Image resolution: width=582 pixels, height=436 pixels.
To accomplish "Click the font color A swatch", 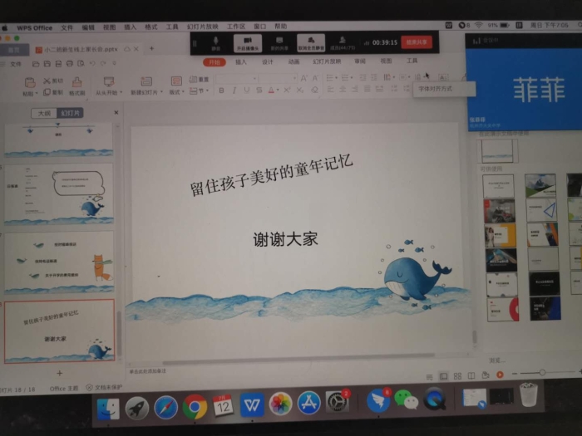I will [271, 90].
